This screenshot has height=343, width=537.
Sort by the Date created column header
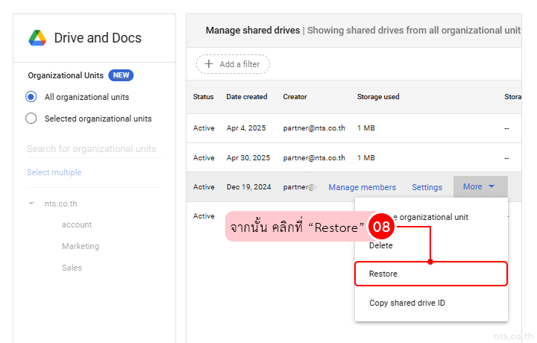246,97
